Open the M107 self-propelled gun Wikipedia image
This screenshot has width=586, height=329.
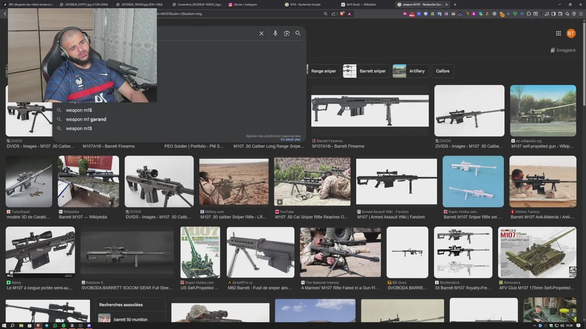[x=543, y=111]
